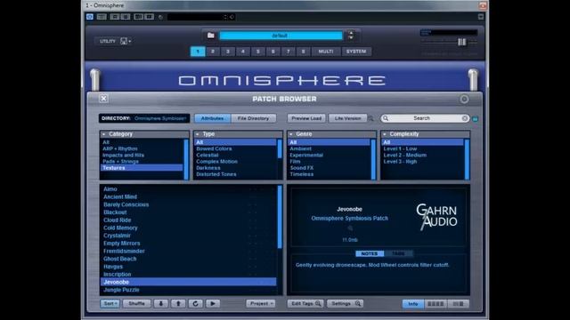Viewport: 570px width, 320px height.
Task: Switch to the TAGS tab
Action: coord(398,253)
